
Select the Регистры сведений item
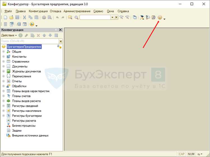pyautogui.click(x=25, y=106)
